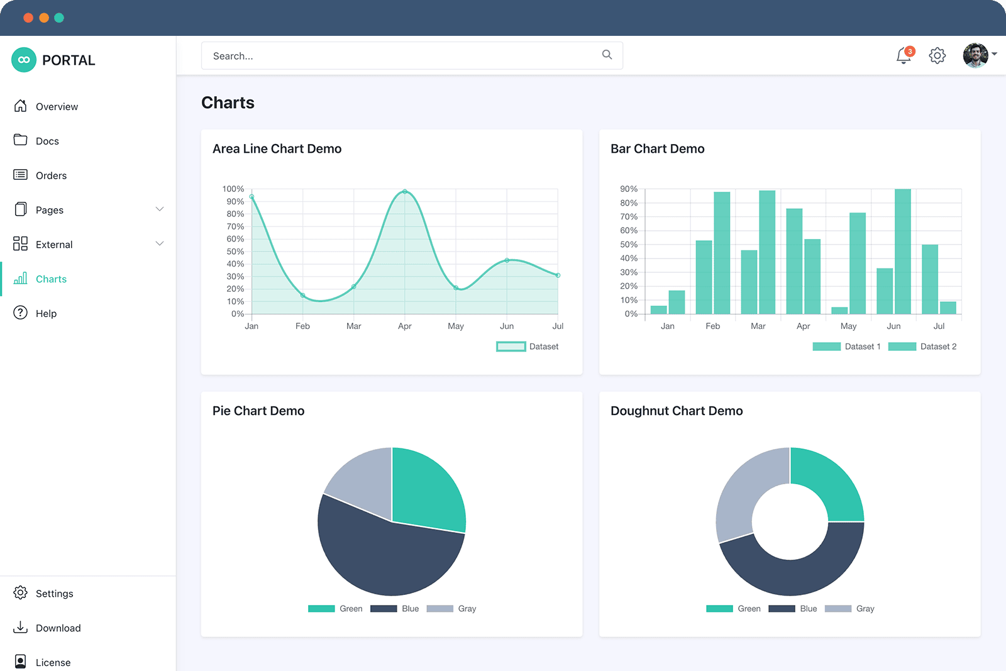Toggle Dataset 1 in bar chart legend
This screenshot has width=1006, height=671.
pos(846,347)
